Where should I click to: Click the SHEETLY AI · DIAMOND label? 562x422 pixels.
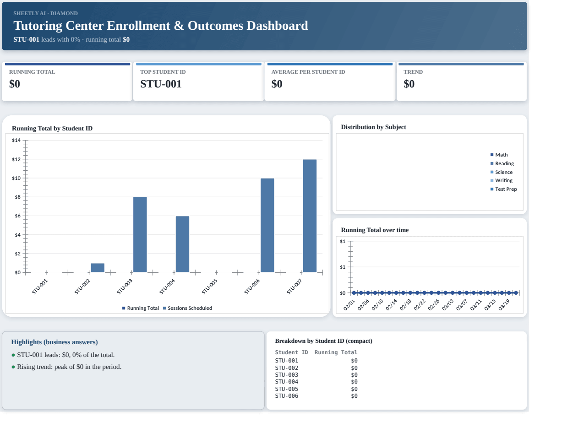click(45, 13)
